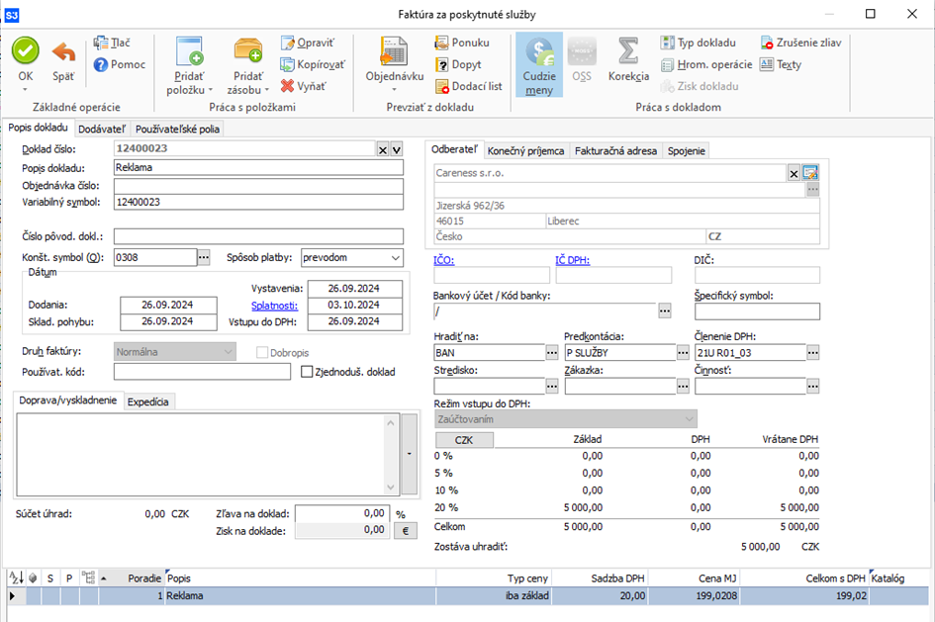Click the green OK checkmark icon
This screenshot has height=622, width=935.
pos(26,51)
